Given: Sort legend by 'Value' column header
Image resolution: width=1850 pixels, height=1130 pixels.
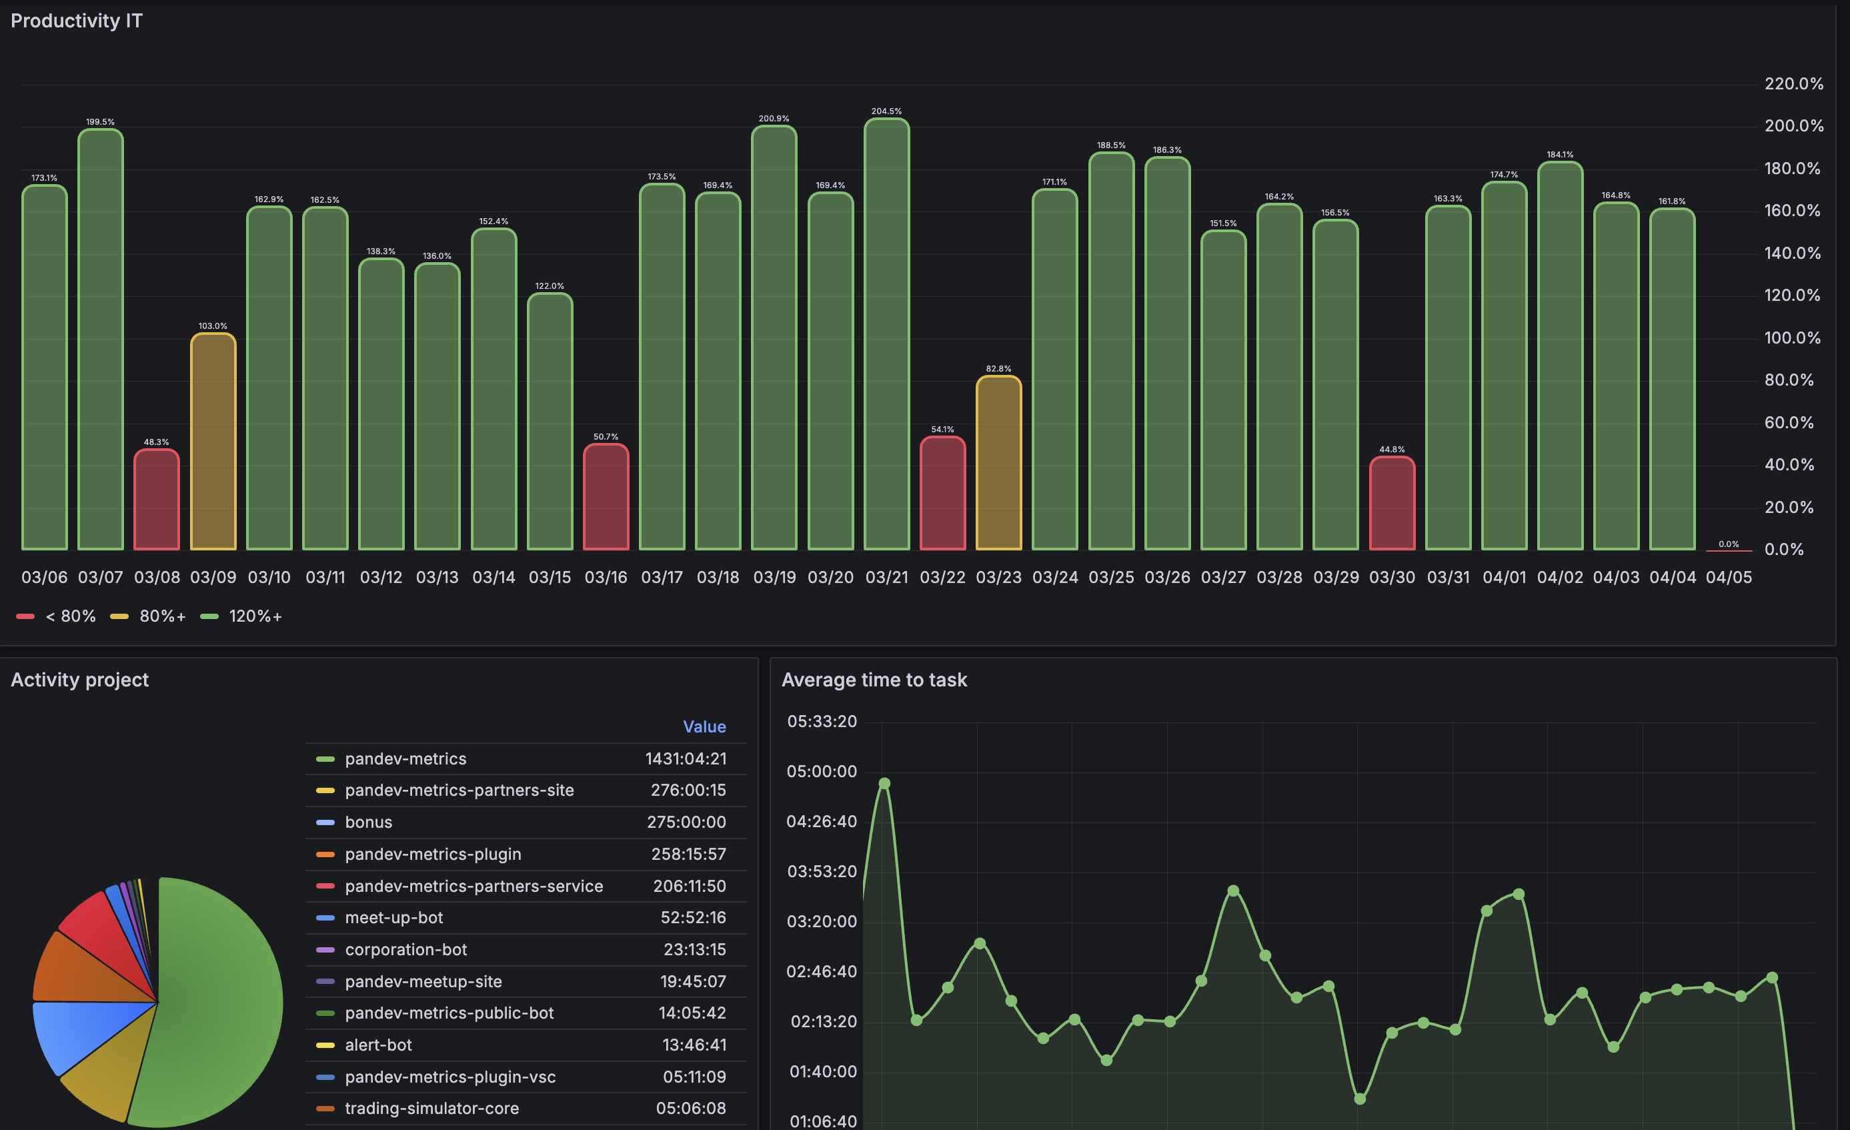Looking at the screenshot, I should [704, 727].
